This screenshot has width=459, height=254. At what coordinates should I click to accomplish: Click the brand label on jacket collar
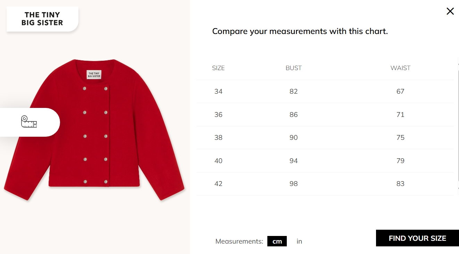tap(94, 75)
